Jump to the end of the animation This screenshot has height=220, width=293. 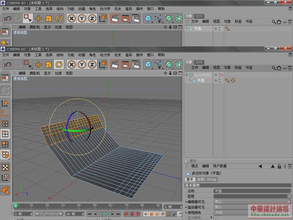coord(118,214)
